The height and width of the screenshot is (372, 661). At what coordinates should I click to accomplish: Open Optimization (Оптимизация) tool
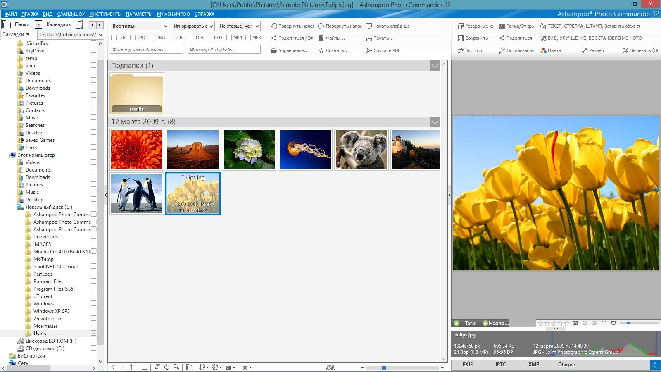[x=516, y=50]
